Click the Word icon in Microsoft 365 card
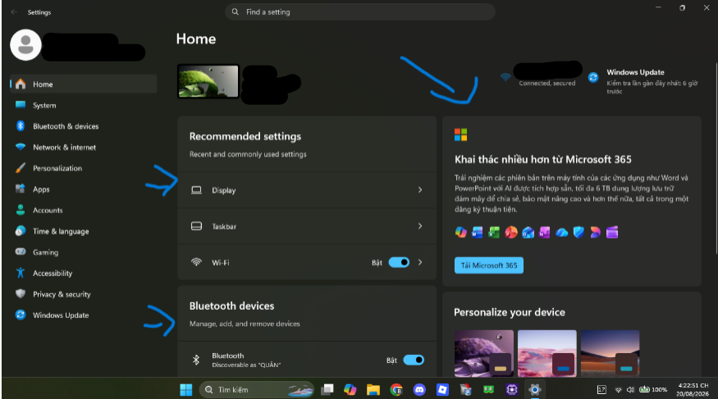The image size is (718, 399). (x=477, y=232)
